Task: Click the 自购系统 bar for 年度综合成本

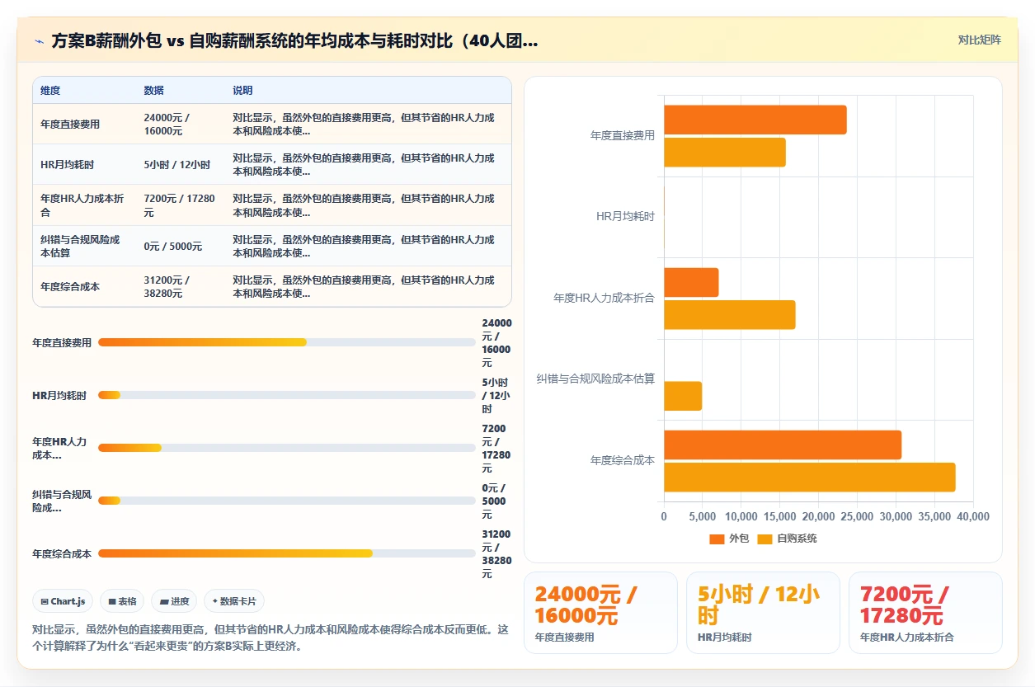Action: click(x=810, y=477)
